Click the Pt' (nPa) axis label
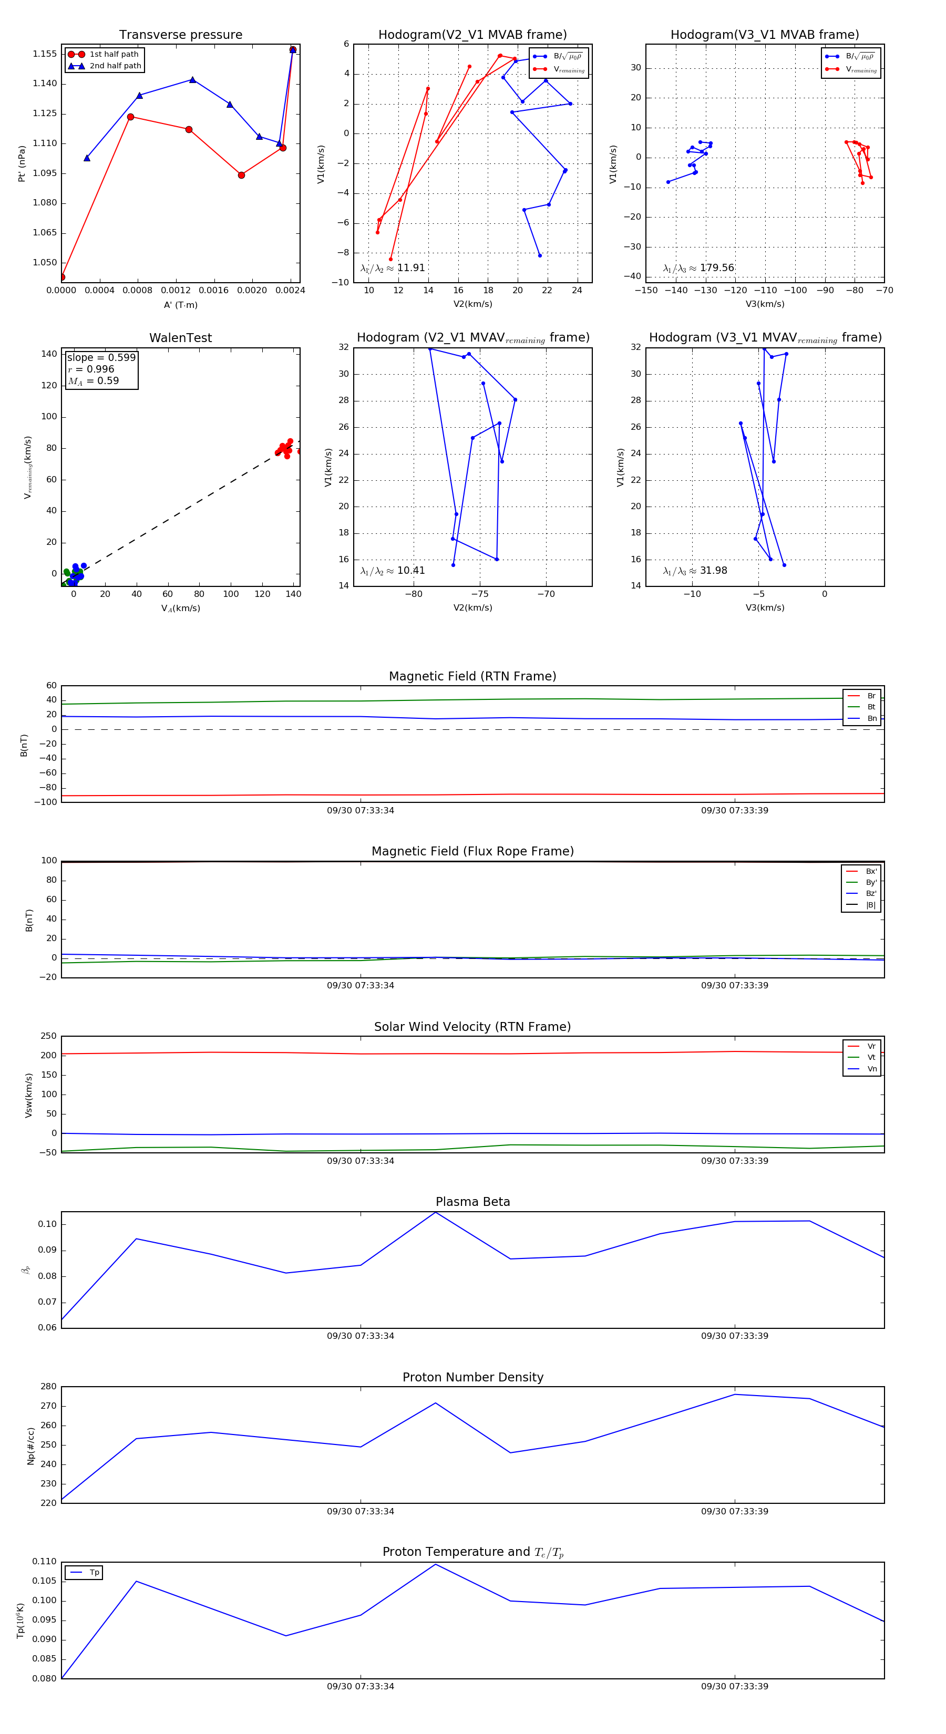This screenshot has height=1734, width=946. 22,163
